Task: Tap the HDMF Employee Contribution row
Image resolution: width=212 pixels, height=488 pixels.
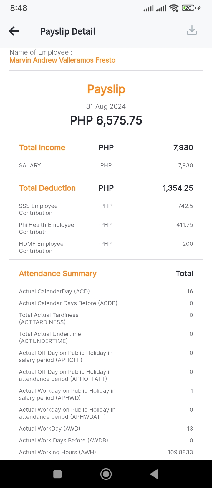Action: click(x=106, y=247)
